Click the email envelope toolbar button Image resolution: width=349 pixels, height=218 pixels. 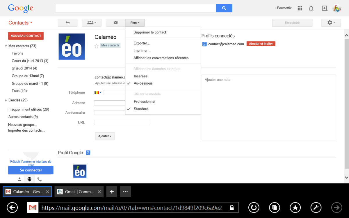tap(115, 23)
